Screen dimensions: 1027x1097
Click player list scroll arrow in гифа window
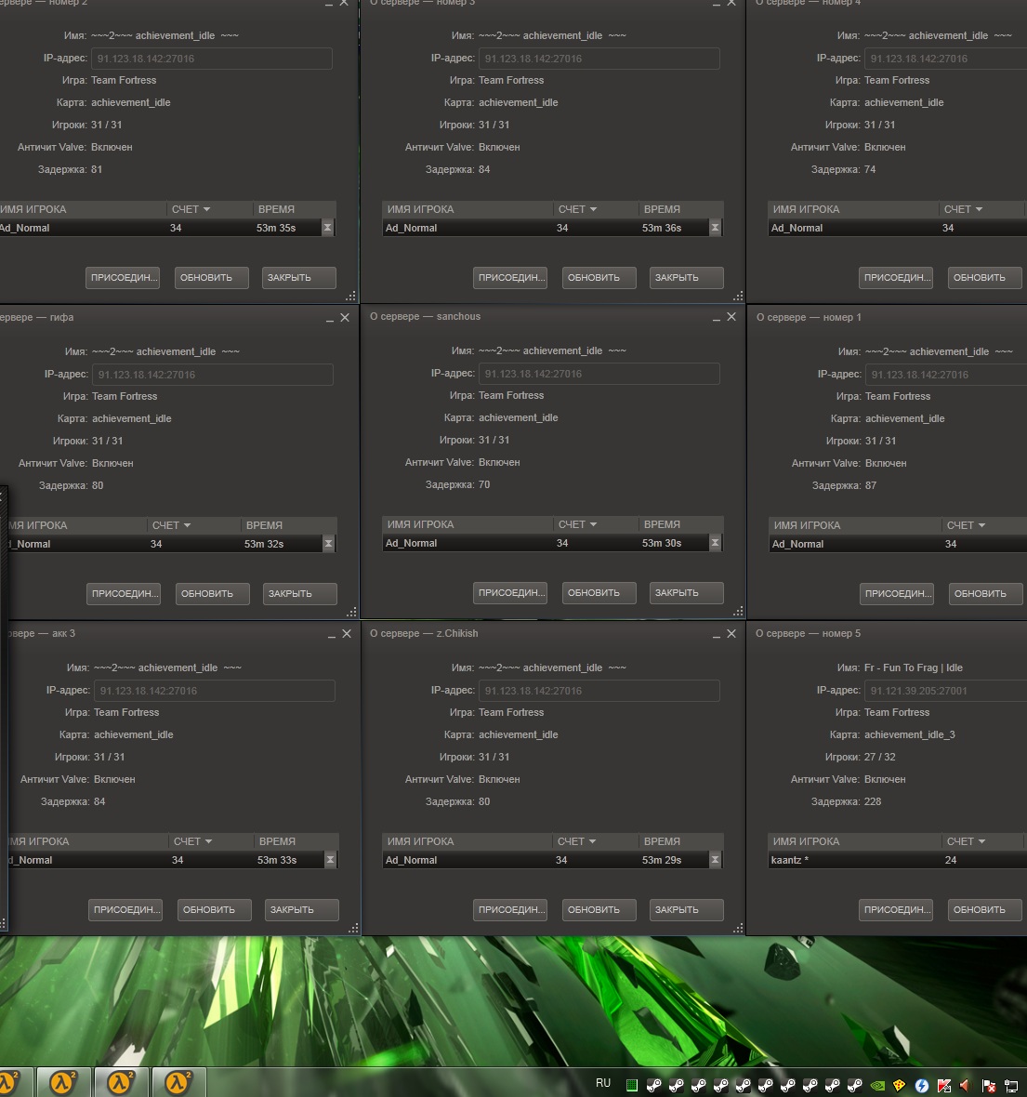coord(328,544)
